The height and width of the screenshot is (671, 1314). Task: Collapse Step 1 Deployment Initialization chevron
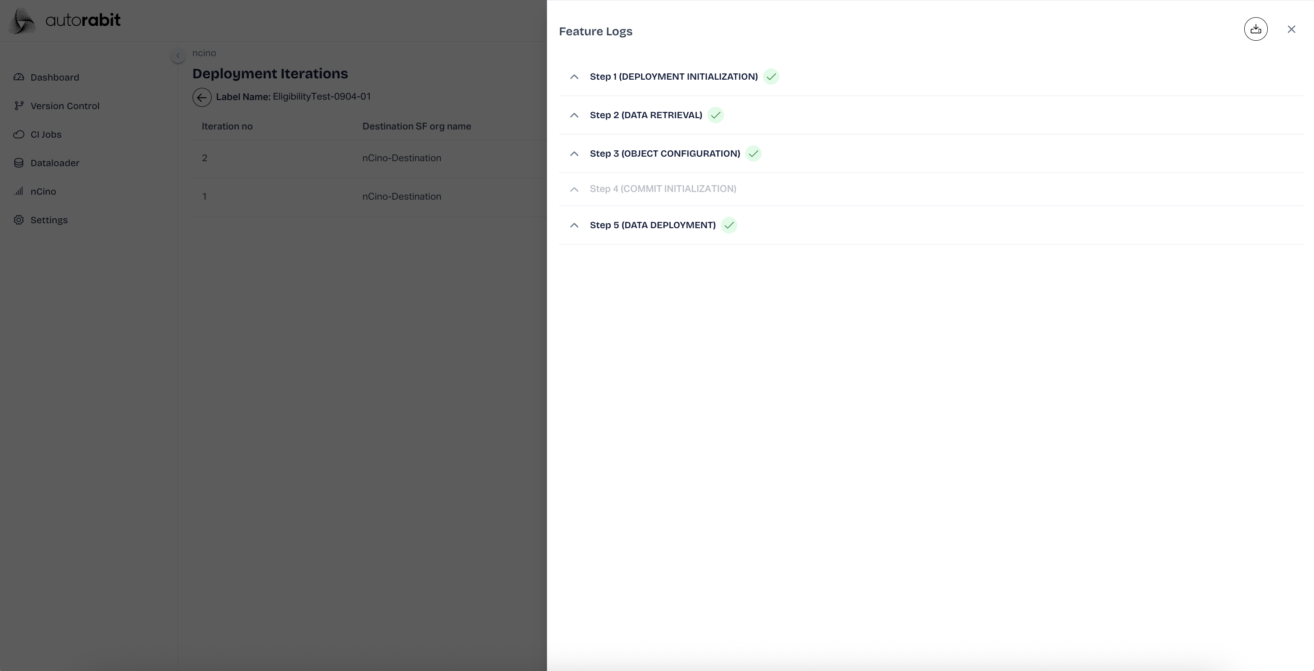pyautogui.click(x=574, y=77)
